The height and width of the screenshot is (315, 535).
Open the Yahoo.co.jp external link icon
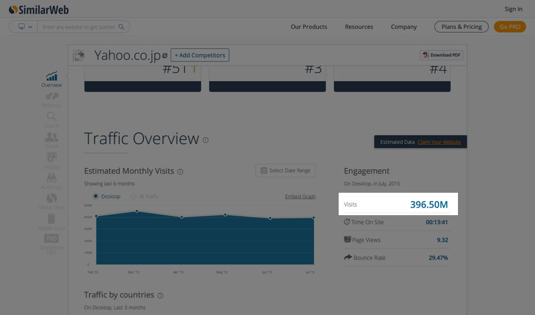click(165, 55)
